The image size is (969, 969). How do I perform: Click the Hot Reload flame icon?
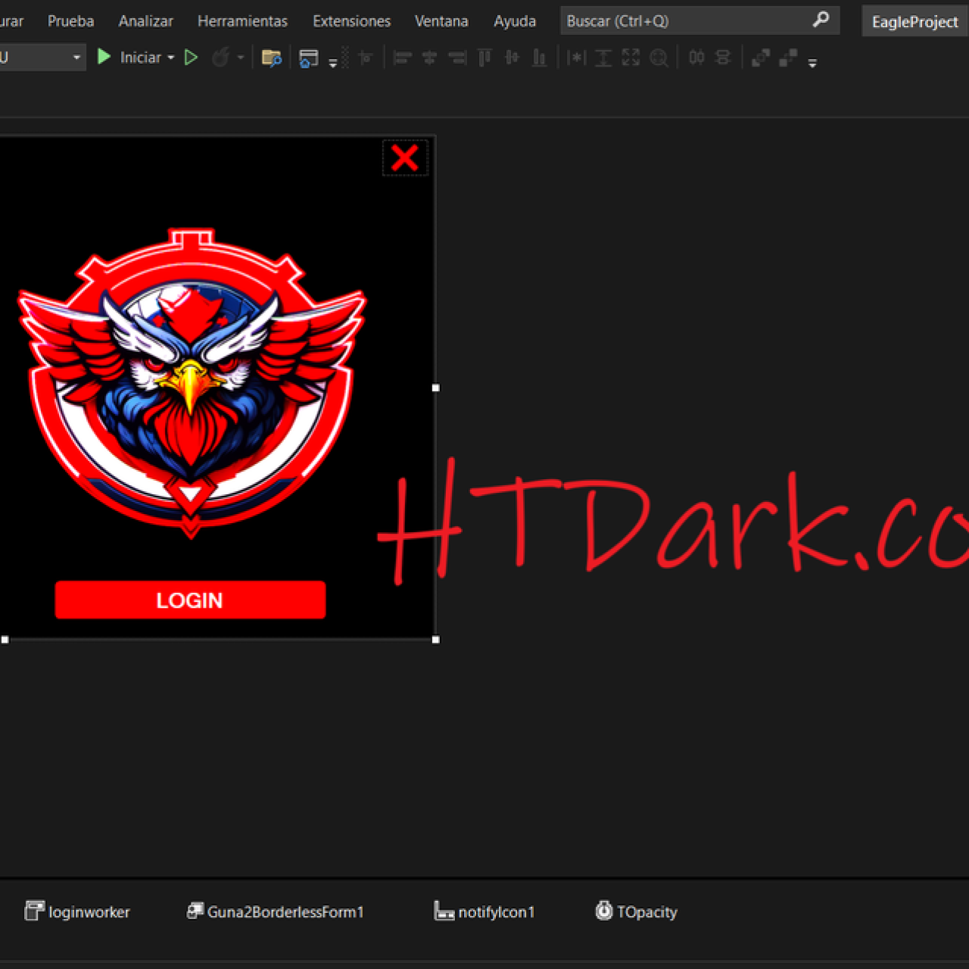(221, 58)
